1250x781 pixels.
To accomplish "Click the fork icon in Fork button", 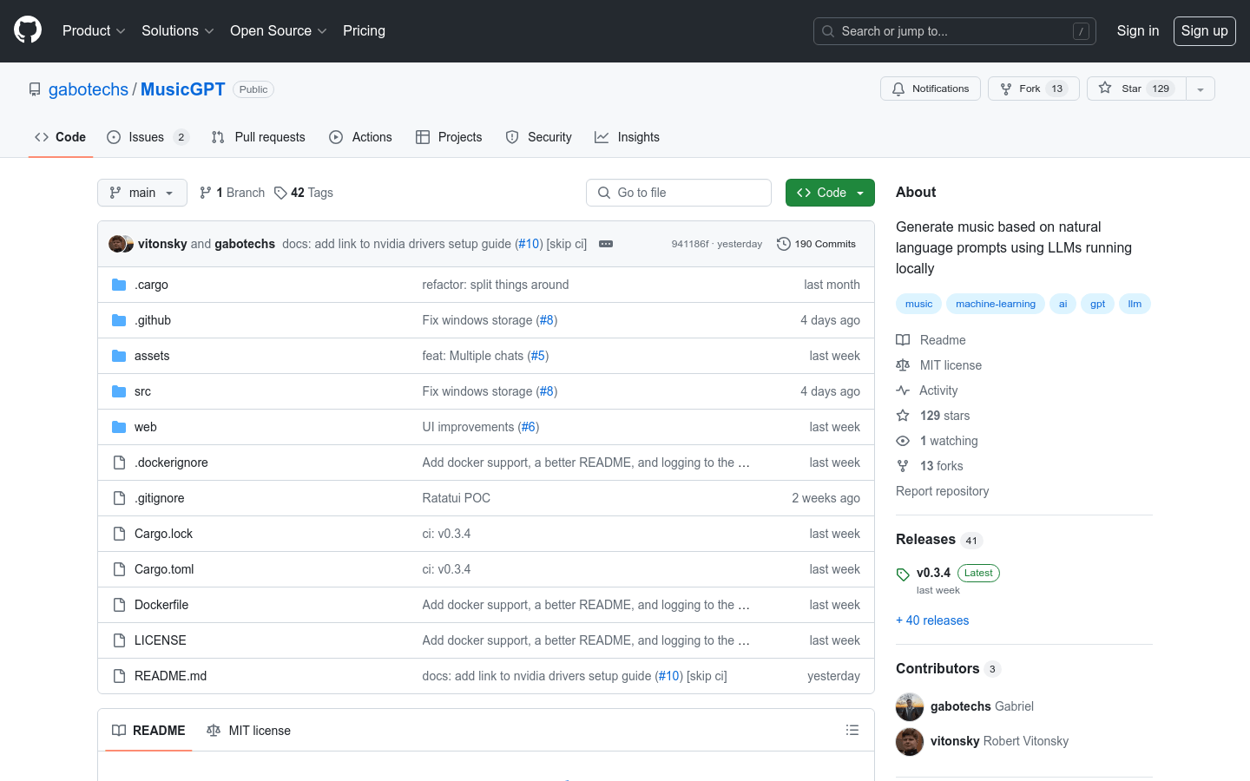I will [1006, 89].
